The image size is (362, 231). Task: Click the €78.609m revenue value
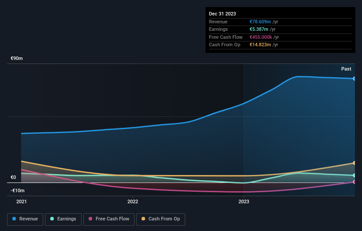coord(260,22)
